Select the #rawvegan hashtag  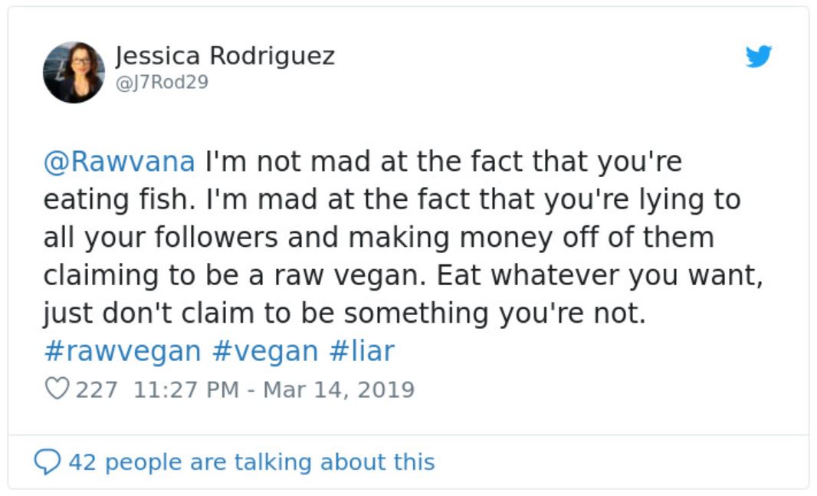[x=123, y=351]
